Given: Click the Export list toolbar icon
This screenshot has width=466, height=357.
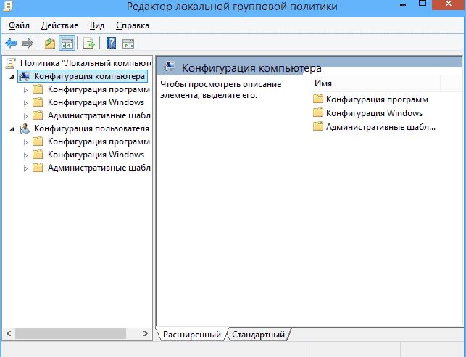Looking at the screenshot, I should [x=89, y=44].
